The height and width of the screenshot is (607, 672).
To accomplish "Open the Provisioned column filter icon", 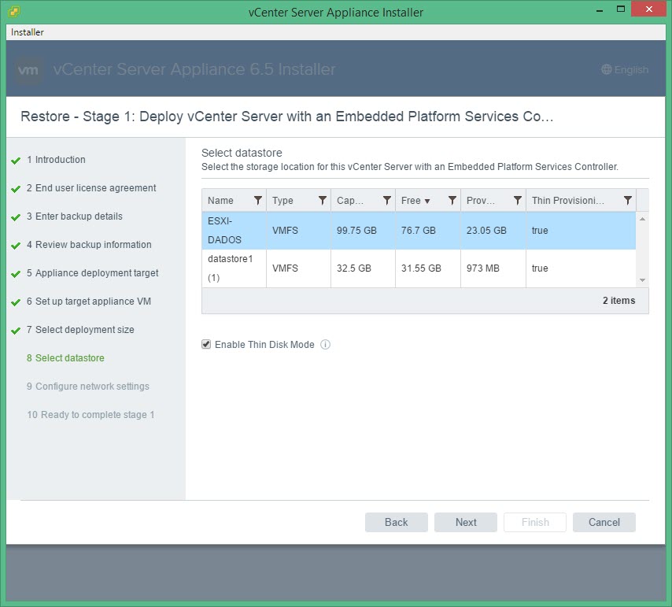I will point(518,201).
